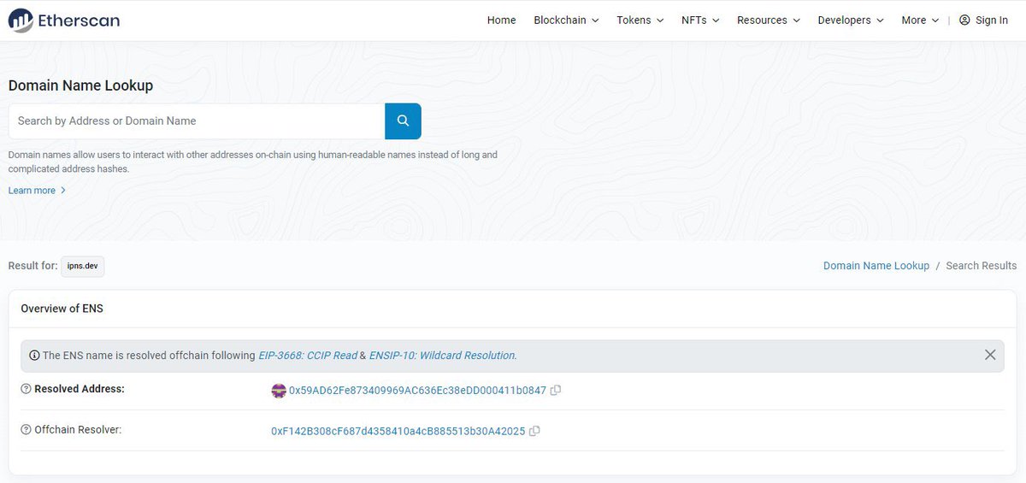Expand the Developers menu
1026x483 pixels.
(851, 20)
